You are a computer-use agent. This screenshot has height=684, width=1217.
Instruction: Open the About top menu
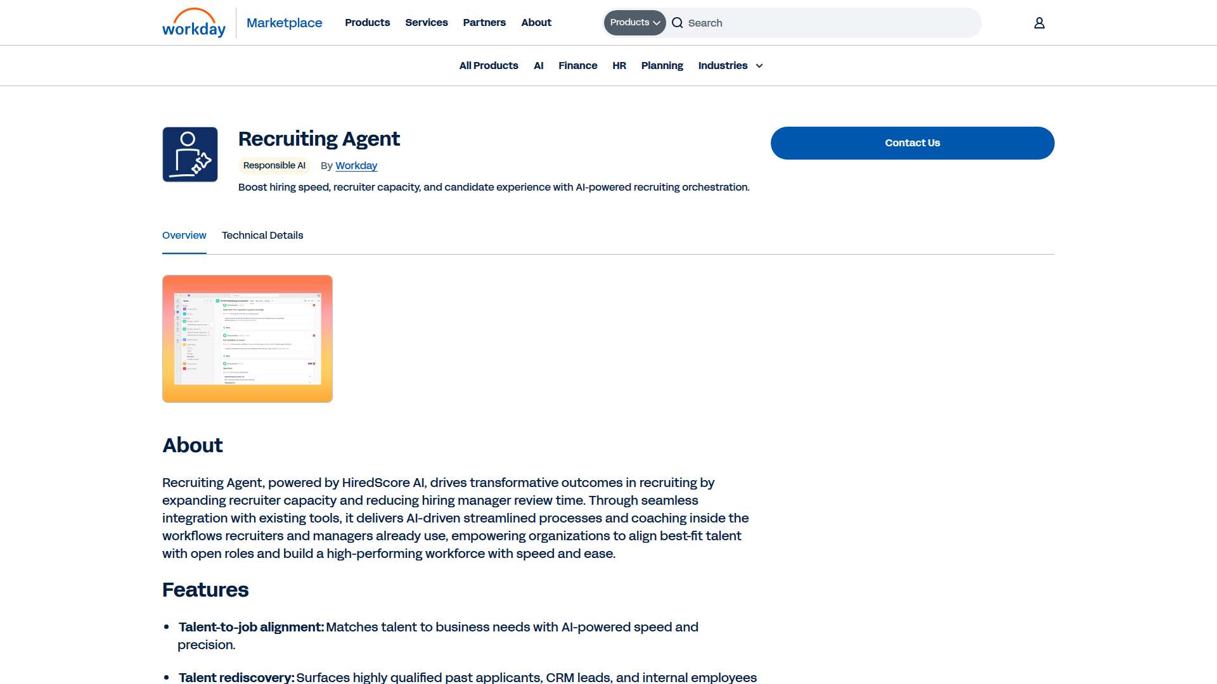[x=536, y=23]
